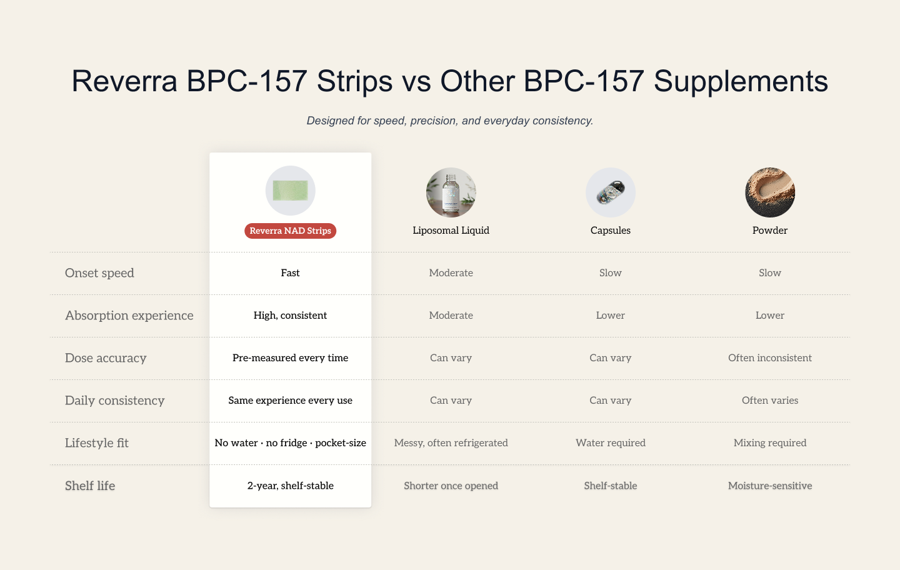900x570 pixels.
Task: Click the 'Messy, often refrigerated' cell
Action: pos(451,443)
